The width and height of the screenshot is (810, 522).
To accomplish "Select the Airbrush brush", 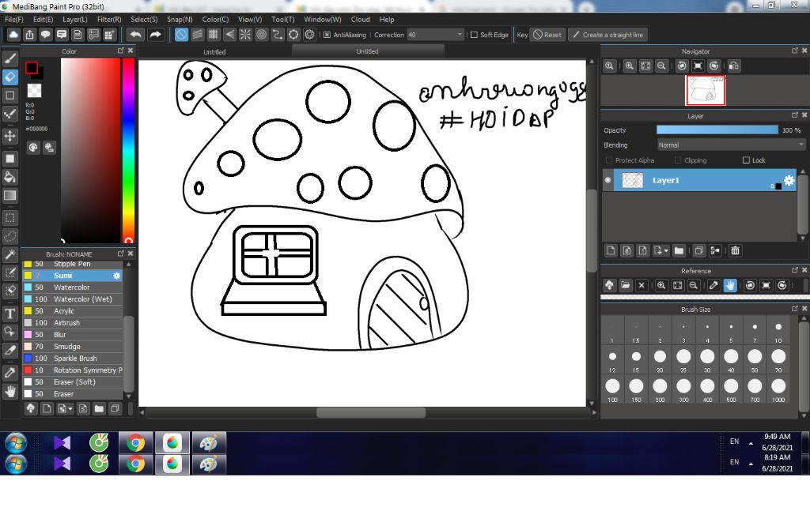I will tap(72, 323).
